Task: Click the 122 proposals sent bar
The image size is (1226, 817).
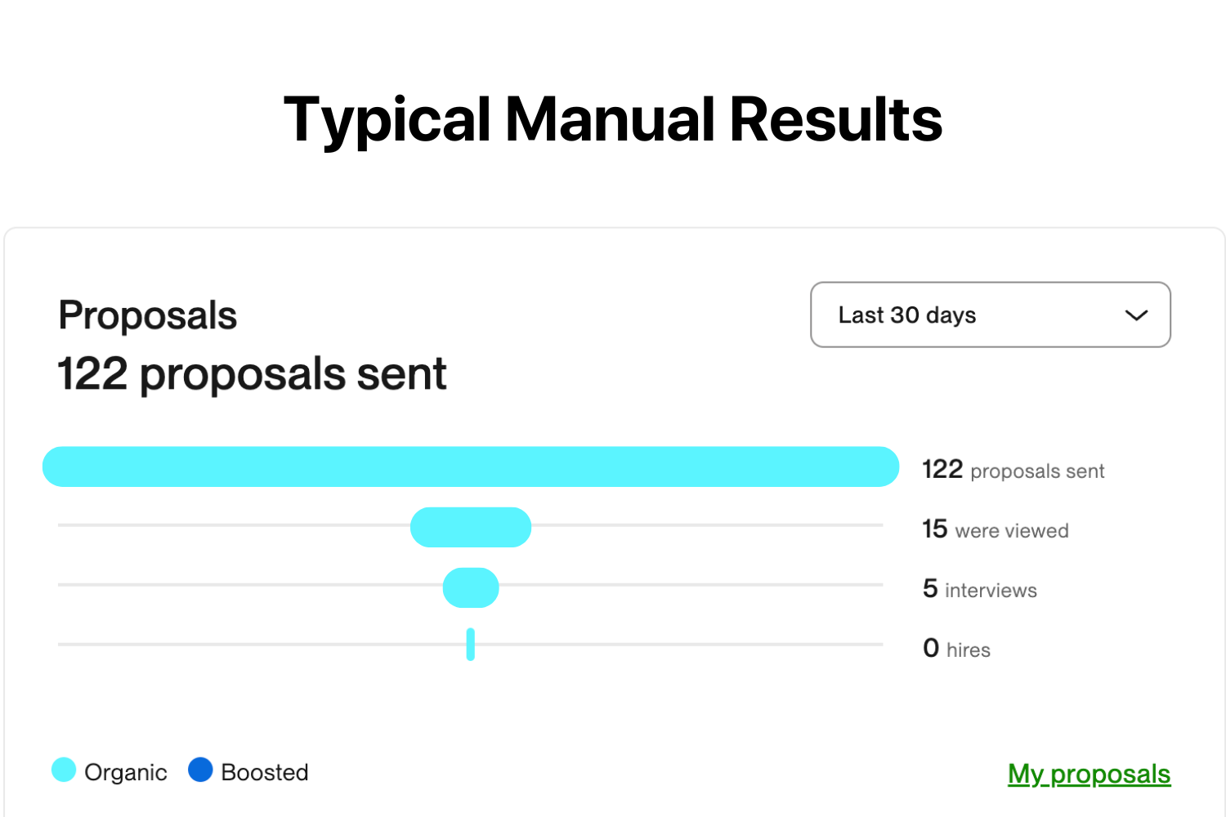Action: pyautogui.click(x=471, y=467)
